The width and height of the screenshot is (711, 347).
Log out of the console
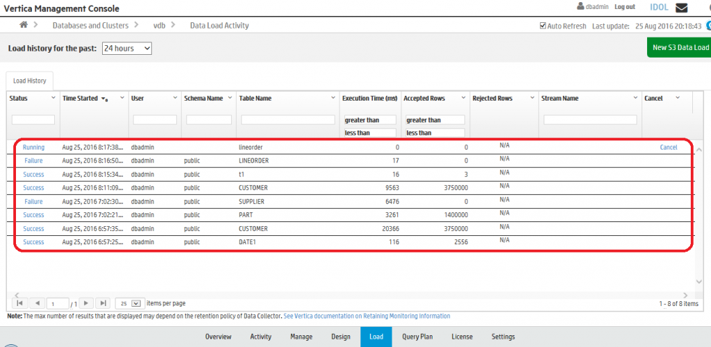[624, 7]
